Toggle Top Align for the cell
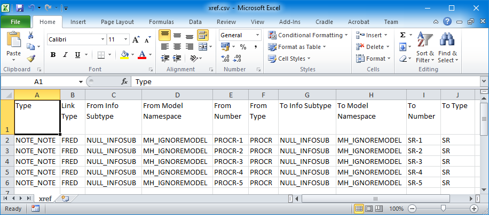The image size is (489, 215). tap(164, 36)
